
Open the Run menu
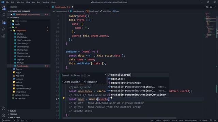tap(38, 2)
